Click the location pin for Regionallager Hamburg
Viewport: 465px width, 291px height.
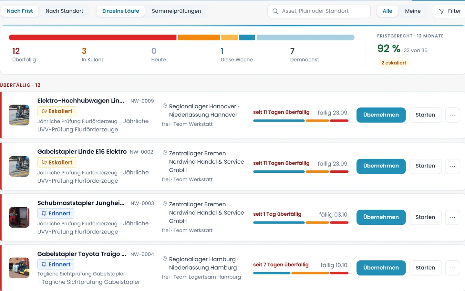pyautogui.click(x=165, y=259)
